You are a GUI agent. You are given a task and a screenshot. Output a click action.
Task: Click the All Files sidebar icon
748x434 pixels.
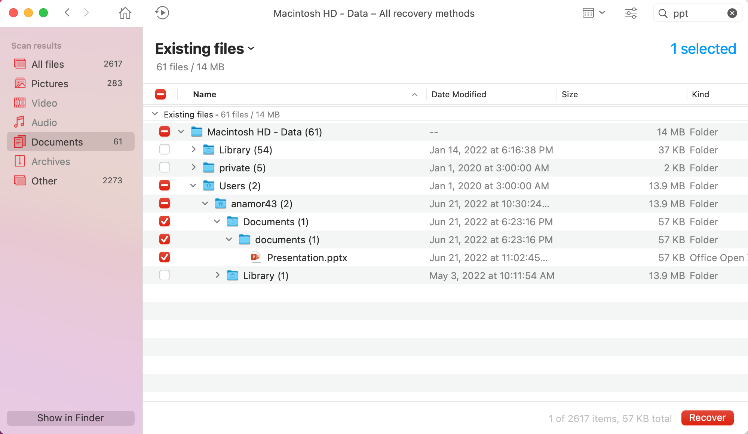pyautogui.click(x=19, y=64)
